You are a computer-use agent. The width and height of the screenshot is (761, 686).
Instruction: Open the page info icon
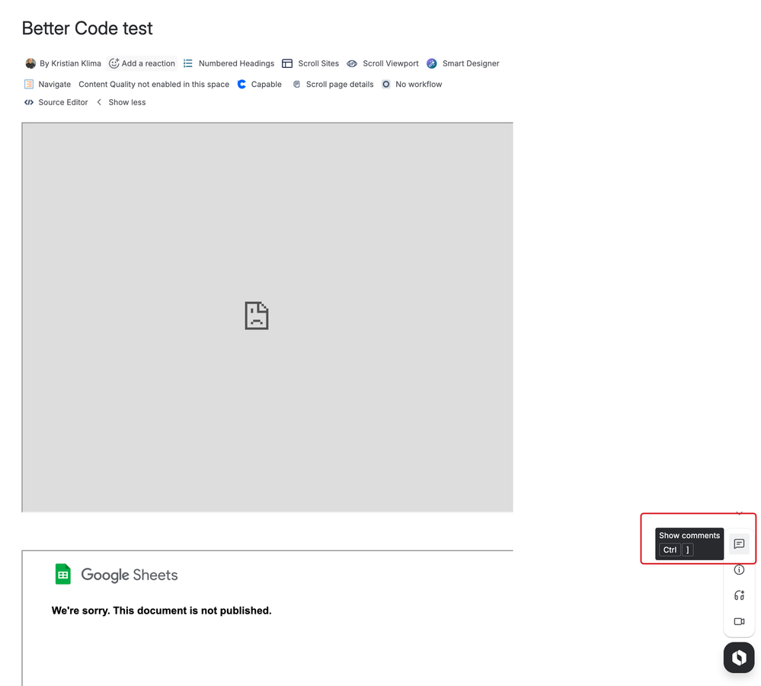pyautogui.click(x=738, y=569)
